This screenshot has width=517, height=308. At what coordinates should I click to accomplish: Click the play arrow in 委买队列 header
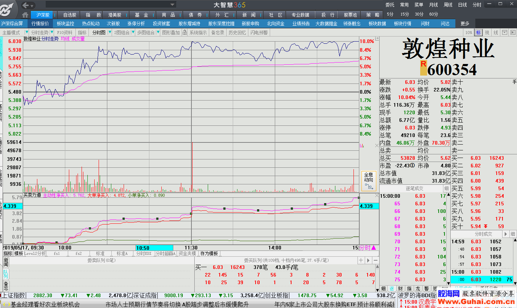click(368, 260)
